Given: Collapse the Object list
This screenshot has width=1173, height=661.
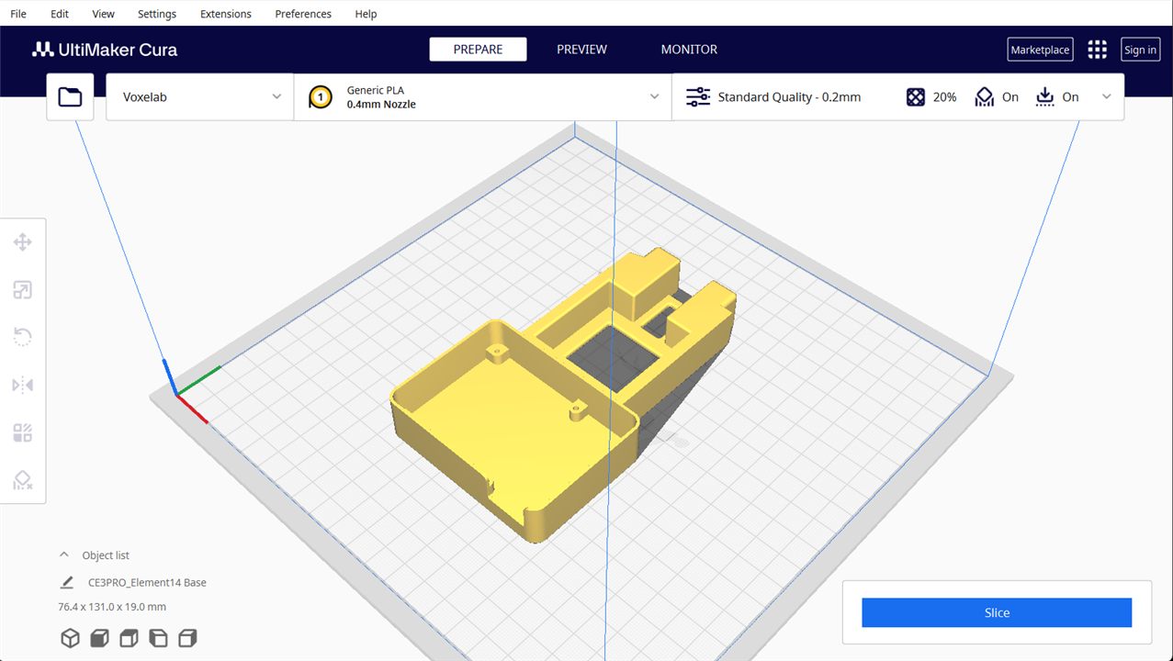Looking at the screenshot, I should pos(64,555).
